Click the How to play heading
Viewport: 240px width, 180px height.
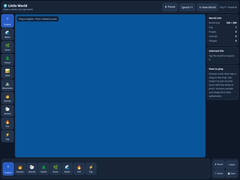(x=216, y=69)
